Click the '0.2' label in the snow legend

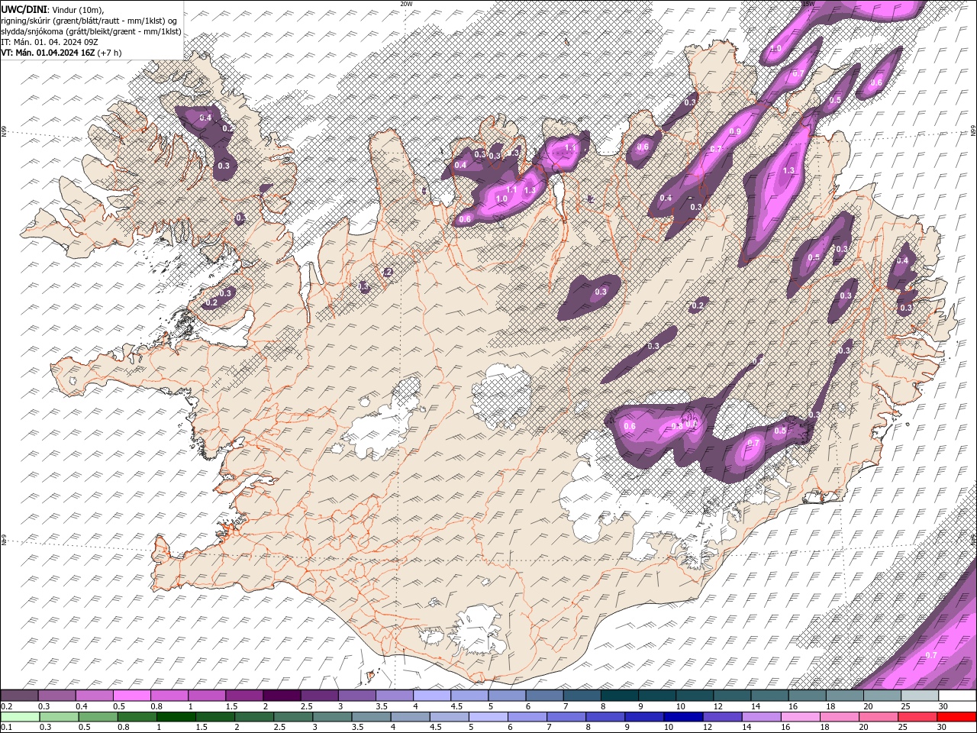click(7, 706)
